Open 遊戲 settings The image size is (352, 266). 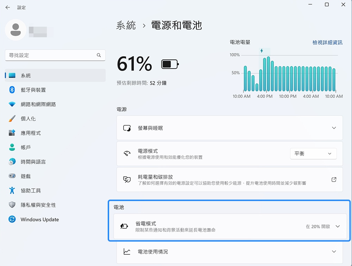tap(55, 176)
